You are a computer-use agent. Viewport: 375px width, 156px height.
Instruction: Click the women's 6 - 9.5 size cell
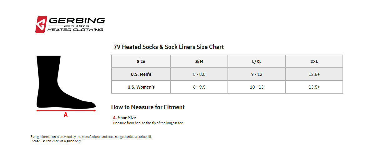pyautogui.click(x=199, y=87)
